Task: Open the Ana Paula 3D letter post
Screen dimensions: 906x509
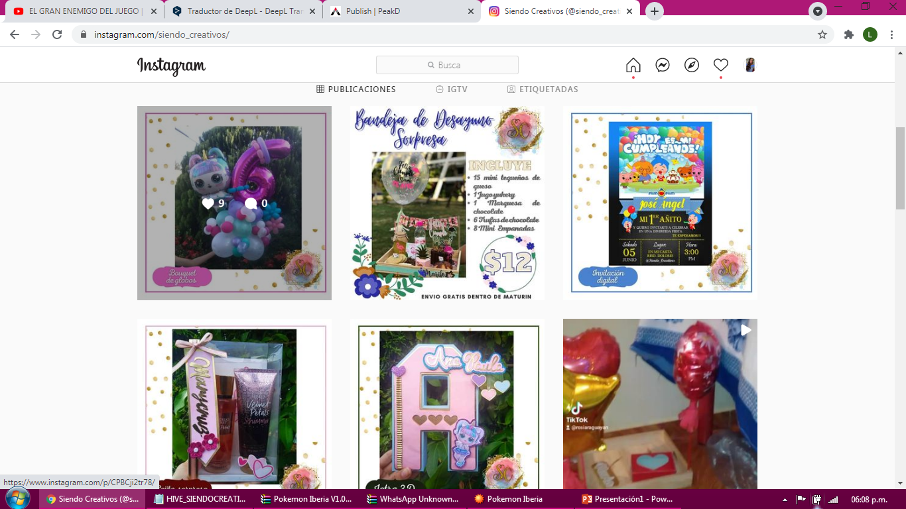Action: click(x=448, y=404)
